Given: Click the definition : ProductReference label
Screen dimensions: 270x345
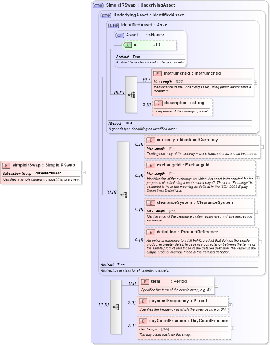Looking at the screenshot, I should click(187, 232).
